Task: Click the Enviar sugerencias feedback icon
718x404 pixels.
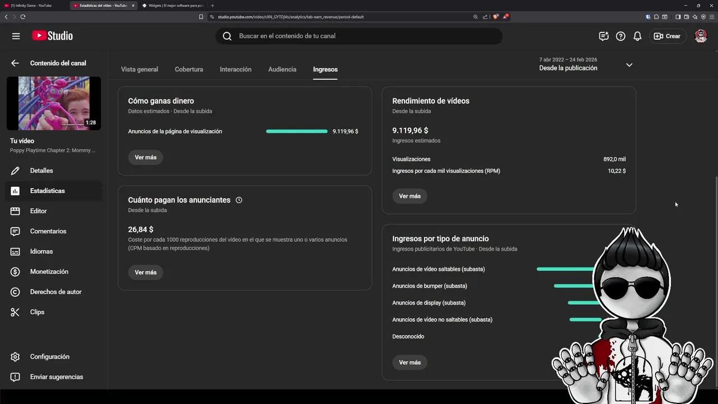Action: (15, 377)
